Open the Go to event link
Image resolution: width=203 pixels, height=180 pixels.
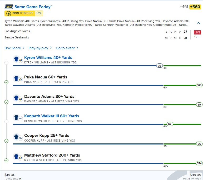click(67, 48)
